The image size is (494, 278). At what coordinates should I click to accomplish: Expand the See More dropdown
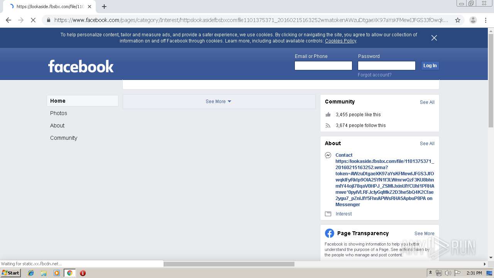(218, 102)
